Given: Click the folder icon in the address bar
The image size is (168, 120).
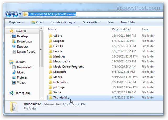Looking at the screenshot, I should (x=25, y=14).
